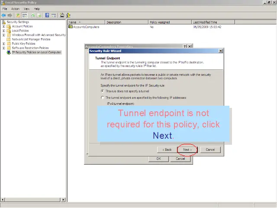Click the Up one level folder icon

pos(18,15)
